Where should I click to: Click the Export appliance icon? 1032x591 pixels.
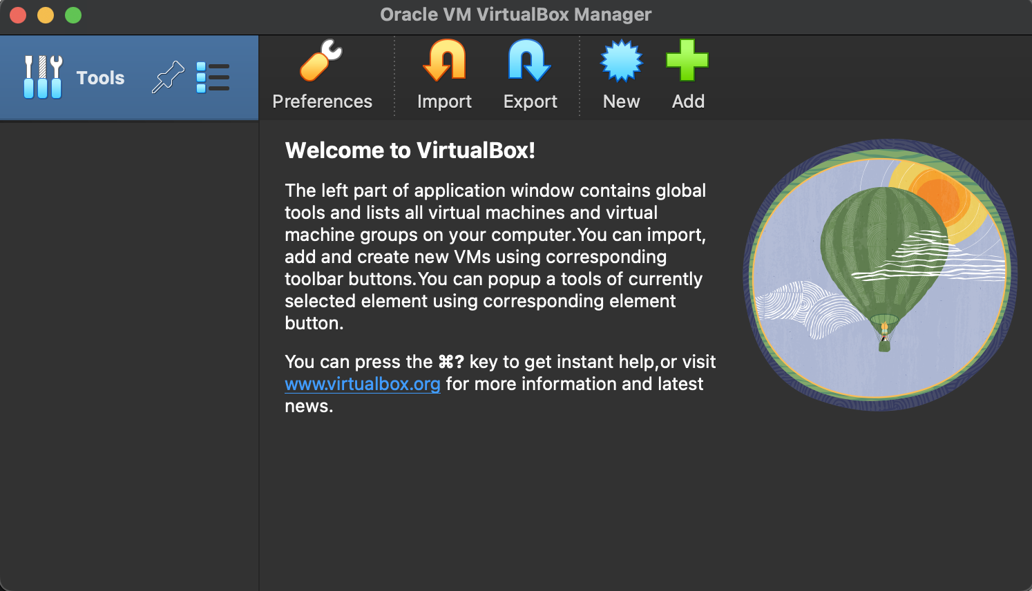tap(530, 61)
